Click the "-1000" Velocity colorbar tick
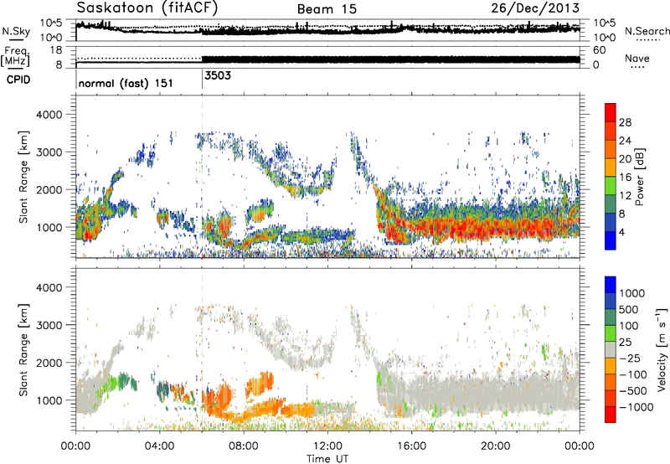 click(x=636, y=407)
